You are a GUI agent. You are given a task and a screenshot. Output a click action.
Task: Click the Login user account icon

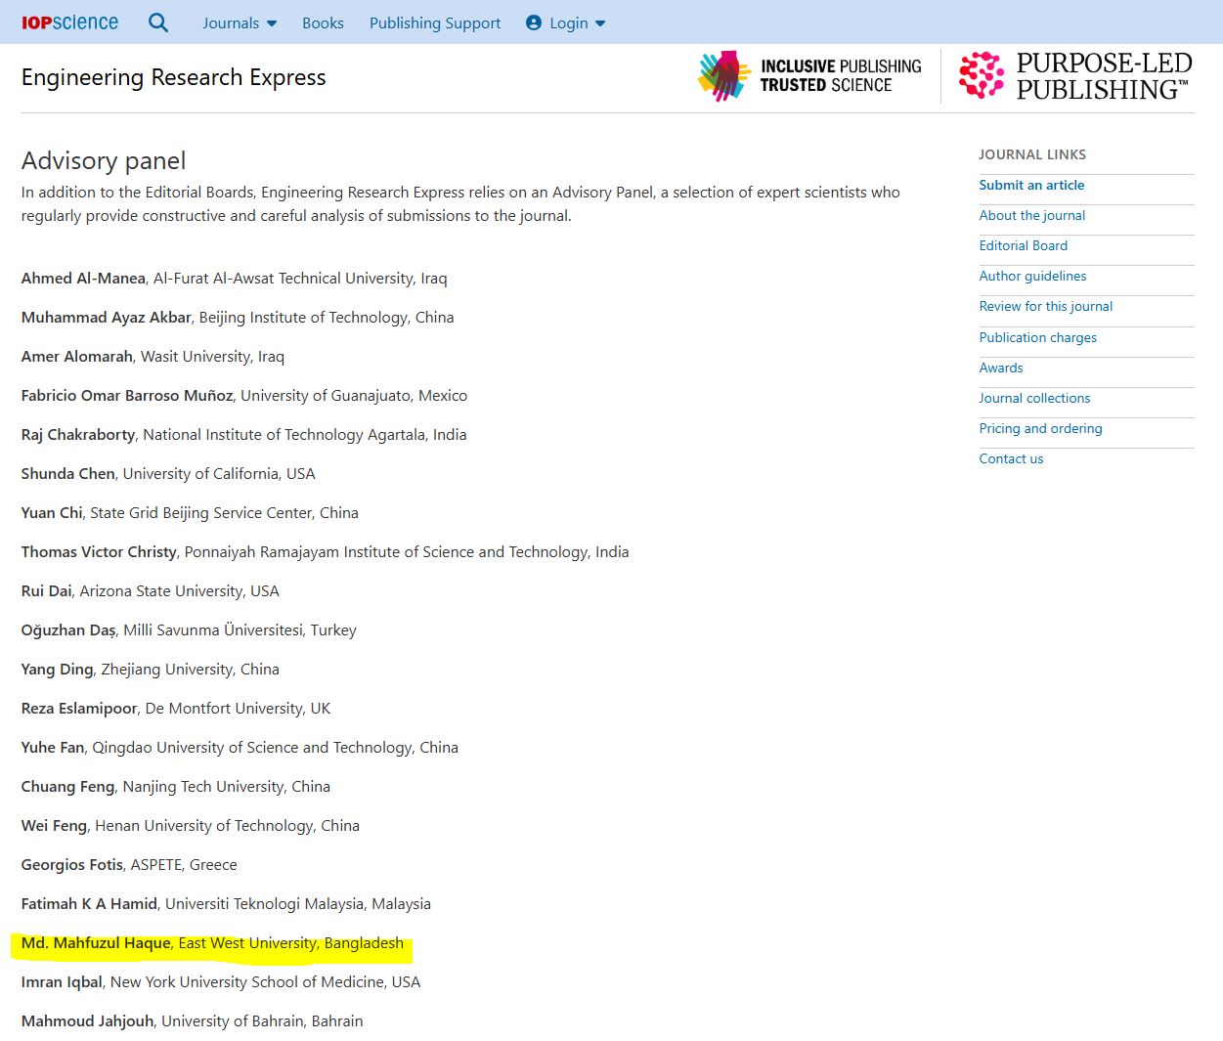pyautogui.click(x=534, y=22)
